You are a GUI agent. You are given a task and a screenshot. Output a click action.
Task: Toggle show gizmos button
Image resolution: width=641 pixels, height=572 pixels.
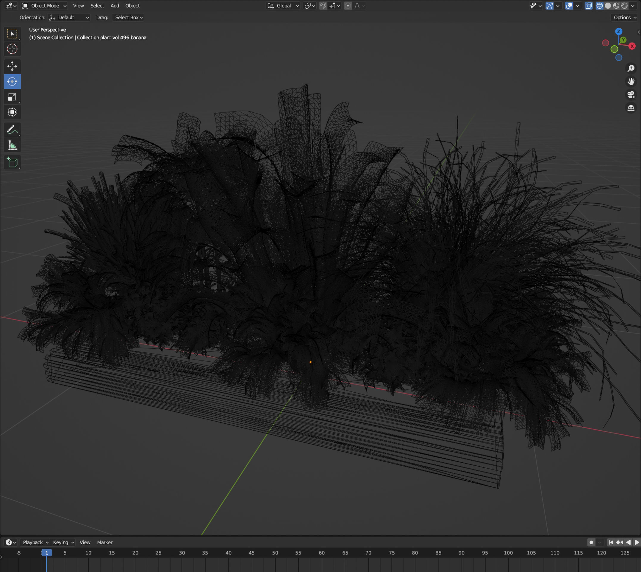(x=549, y=6)
